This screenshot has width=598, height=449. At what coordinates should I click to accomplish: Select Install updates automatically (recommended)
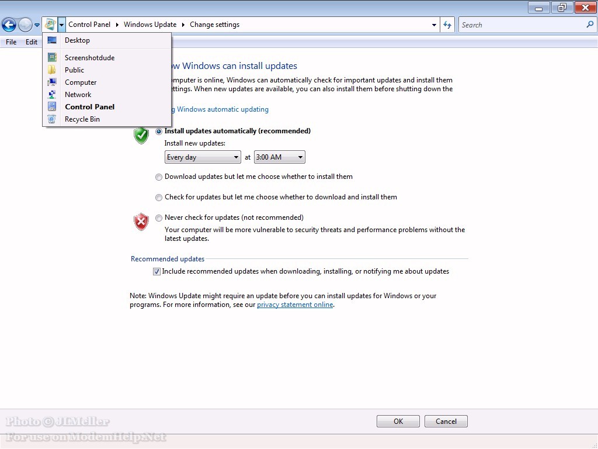pyautogui.click(x=159, y=132)
